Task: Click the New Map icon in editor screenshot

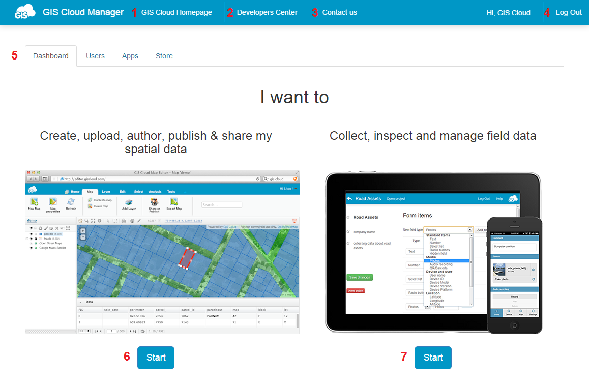Action: (34, 202)
